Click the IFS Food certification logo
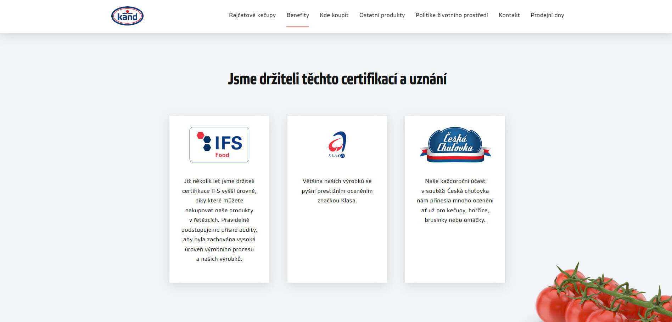Image resolution: width=672 pixels, height=322 pixels. tap(219, 145)
